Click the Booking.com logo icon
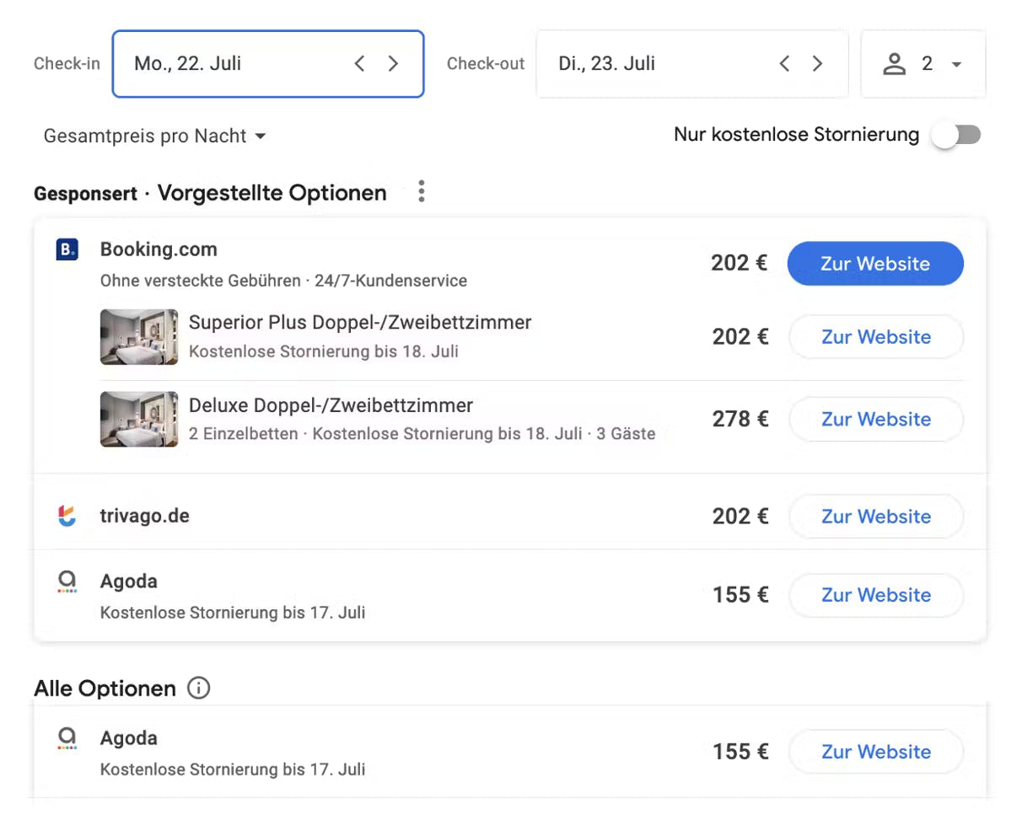Screen dimensions: 1022x836 click(67, 249)
